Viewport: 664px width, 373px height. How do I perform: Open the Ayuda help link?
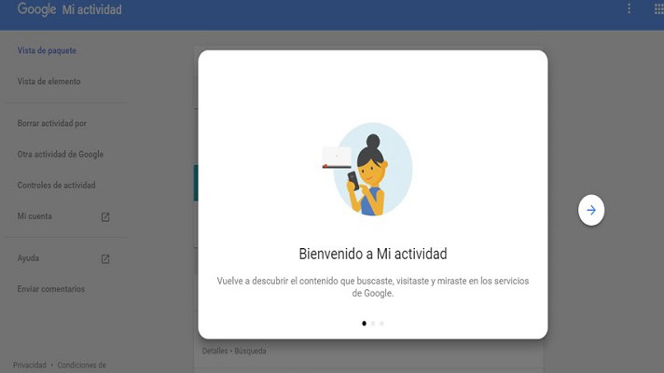click(x=28, y=258)
